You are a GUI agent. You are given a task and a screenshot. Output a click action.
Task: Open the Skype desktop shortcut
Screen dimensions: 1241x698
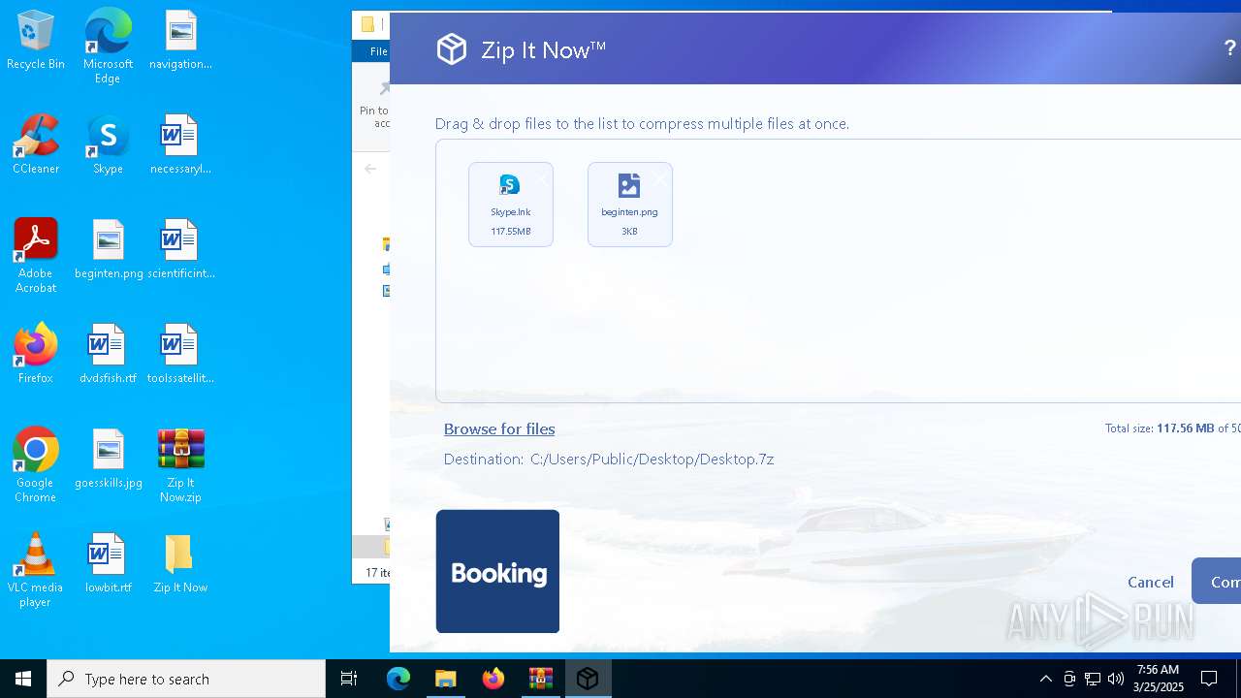coord(108,144)
